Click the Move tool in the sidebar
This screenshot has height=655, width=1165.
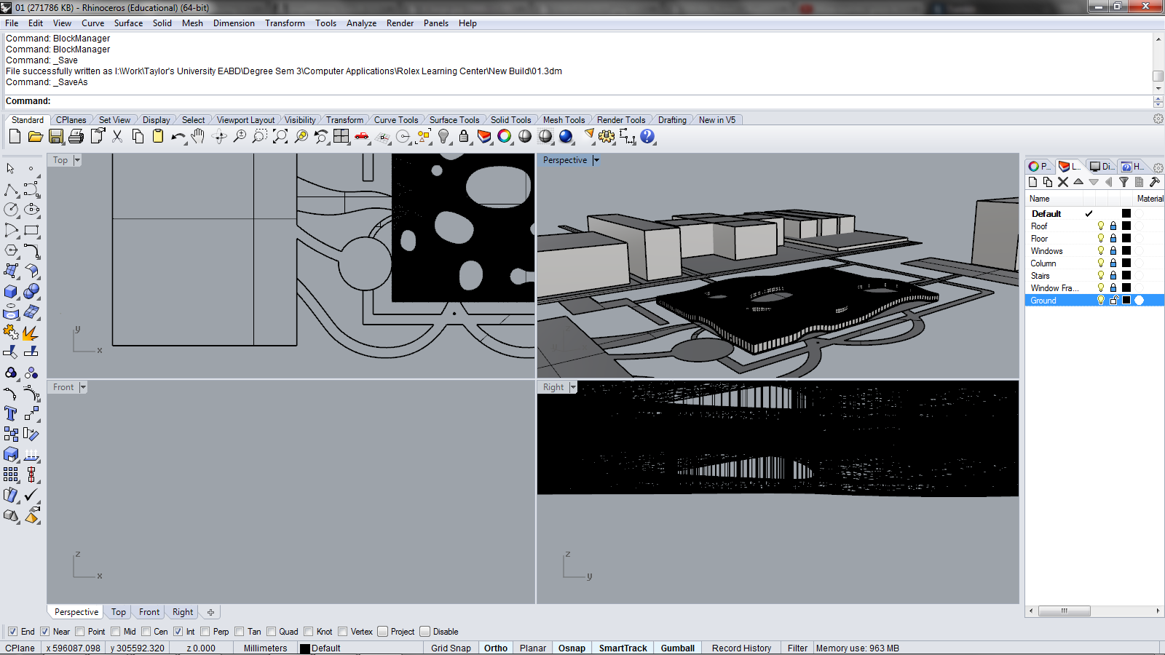tap(31, 413)
